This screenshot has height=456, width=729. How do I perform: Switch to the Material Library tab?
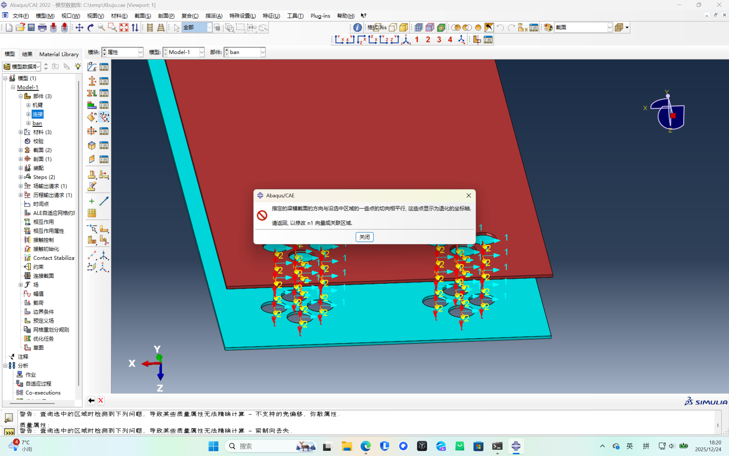(59, 54)
